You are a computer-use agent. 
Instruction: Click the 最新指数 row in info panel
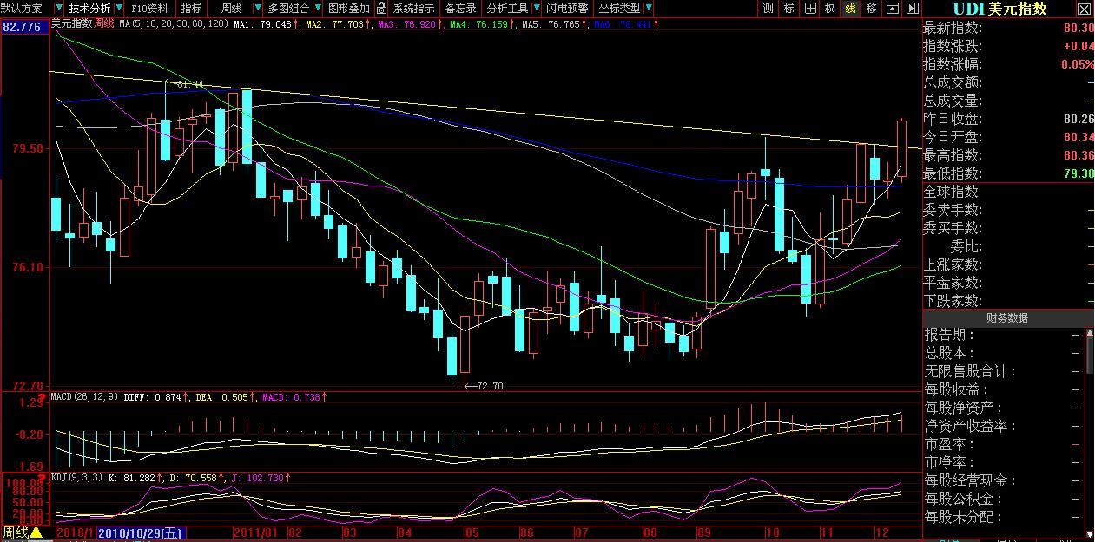coord(1007,28)
